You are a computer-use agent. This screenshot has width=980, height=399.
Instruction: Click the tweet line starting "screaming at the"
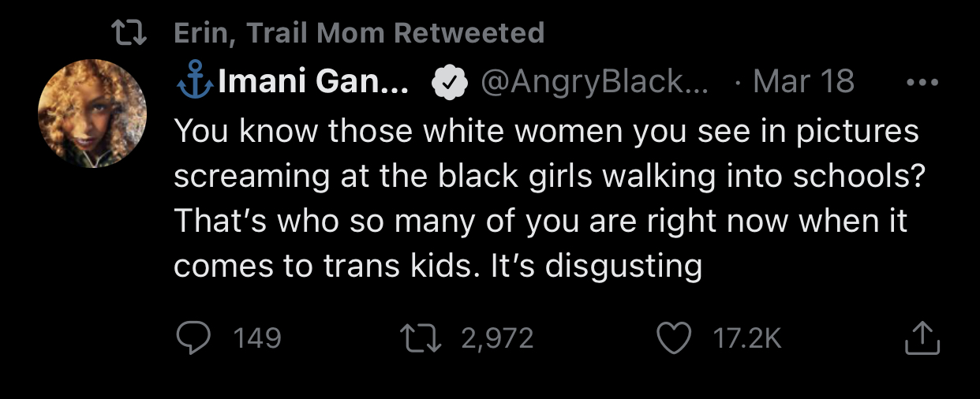548,177
